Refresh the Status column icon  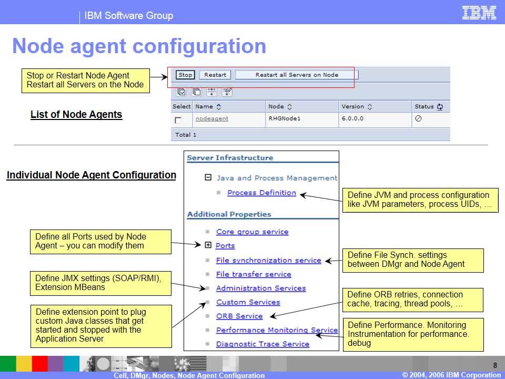pyautogui.click(x=440, y=107)
